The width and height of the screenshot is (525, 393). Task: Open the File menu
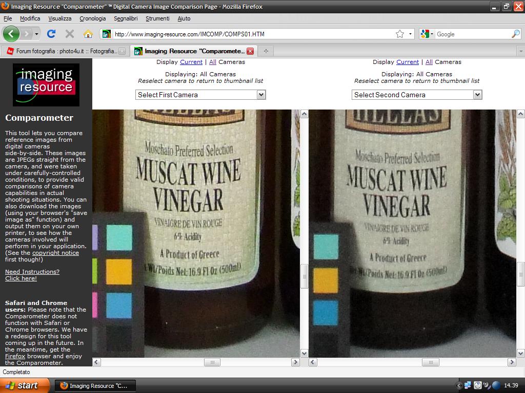(x=8, y=18)
